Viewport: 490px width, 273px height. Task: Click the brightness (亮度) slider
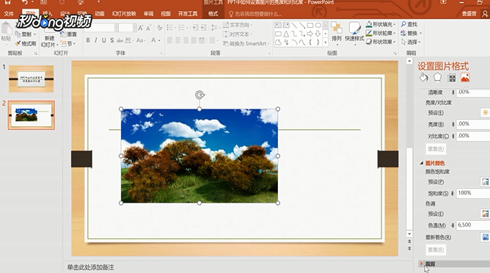[x=453, y=124]
